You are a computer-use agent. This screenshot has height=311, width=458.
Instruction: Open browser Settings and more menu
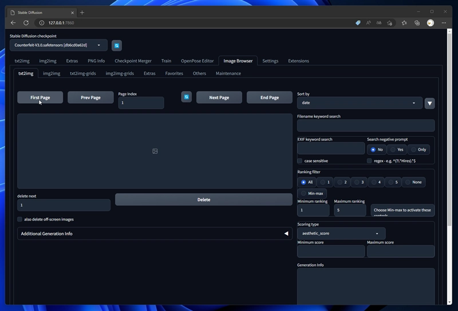click(x=444, y=23)
